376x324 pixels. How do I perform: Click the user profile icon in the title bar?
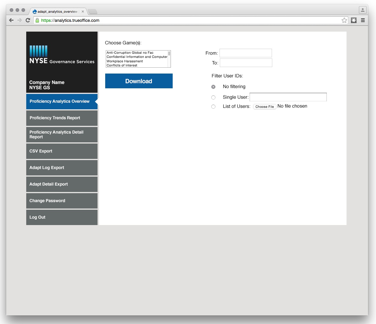point(362,10)
